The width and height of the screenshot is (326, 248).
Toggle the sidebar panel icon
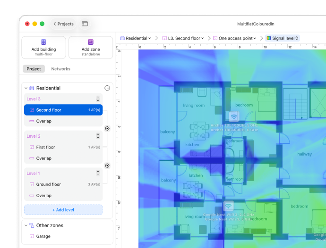[x=85, y=24]
